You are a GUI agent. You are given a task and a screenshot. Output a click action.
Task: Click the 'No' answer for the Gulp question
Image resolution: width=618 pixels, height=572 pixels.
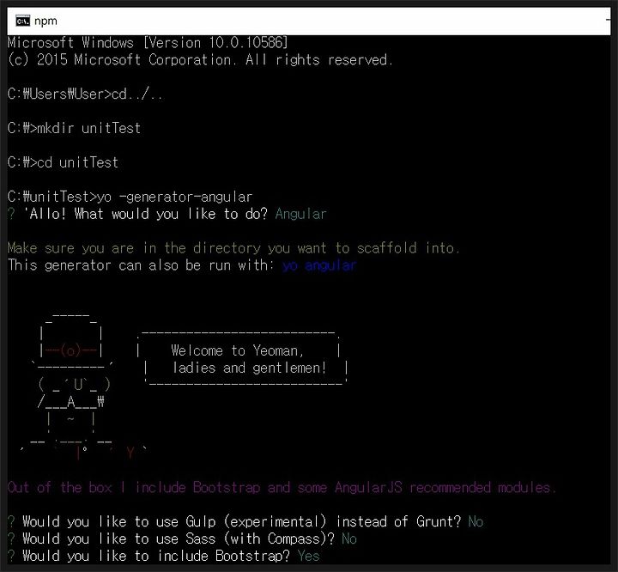click(x=476, y=522)
